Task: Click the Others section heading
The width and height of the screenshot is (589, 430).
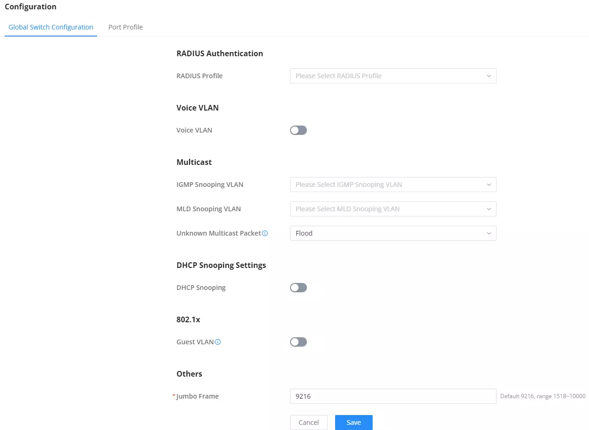Action: click(x=190, y=374)
